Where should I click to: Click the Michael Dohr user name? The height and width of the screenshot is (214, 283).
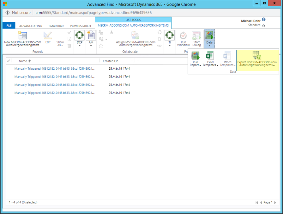pos(251,21)
